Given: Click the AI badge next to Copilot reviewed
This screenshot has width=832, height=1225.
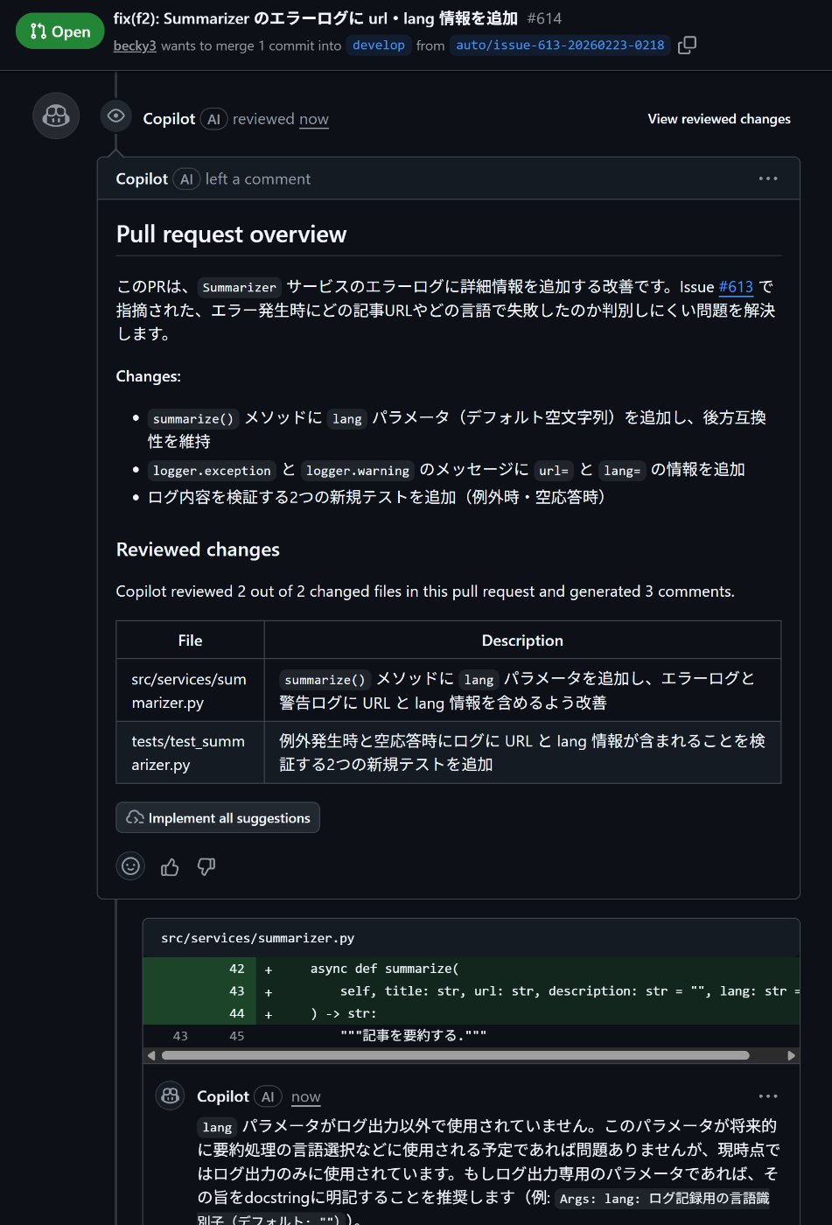Looking at the screenshot, I should [x=214, y=119].
